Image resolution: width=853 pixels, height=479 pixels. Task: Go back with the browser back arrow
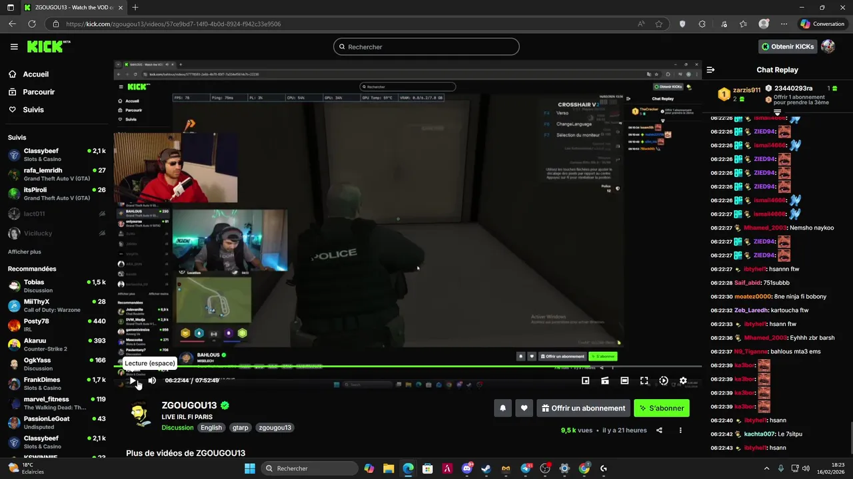pos(12,24)
